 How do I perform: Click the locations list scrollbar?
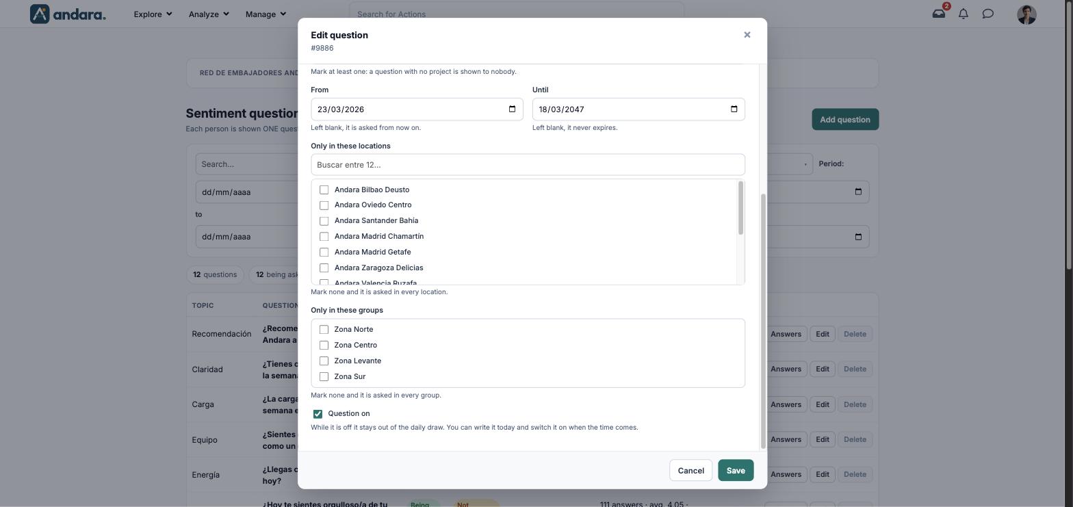[740, 208]
